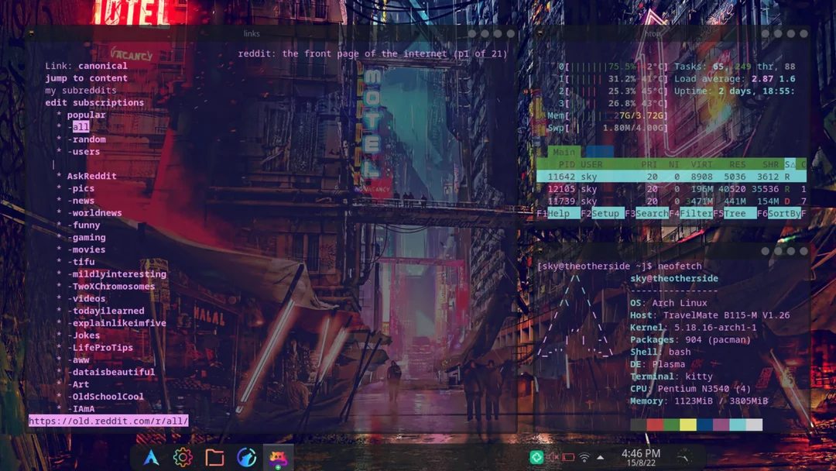
Task: Open the file manager folder icon
Action: click(x=215, y=457)
